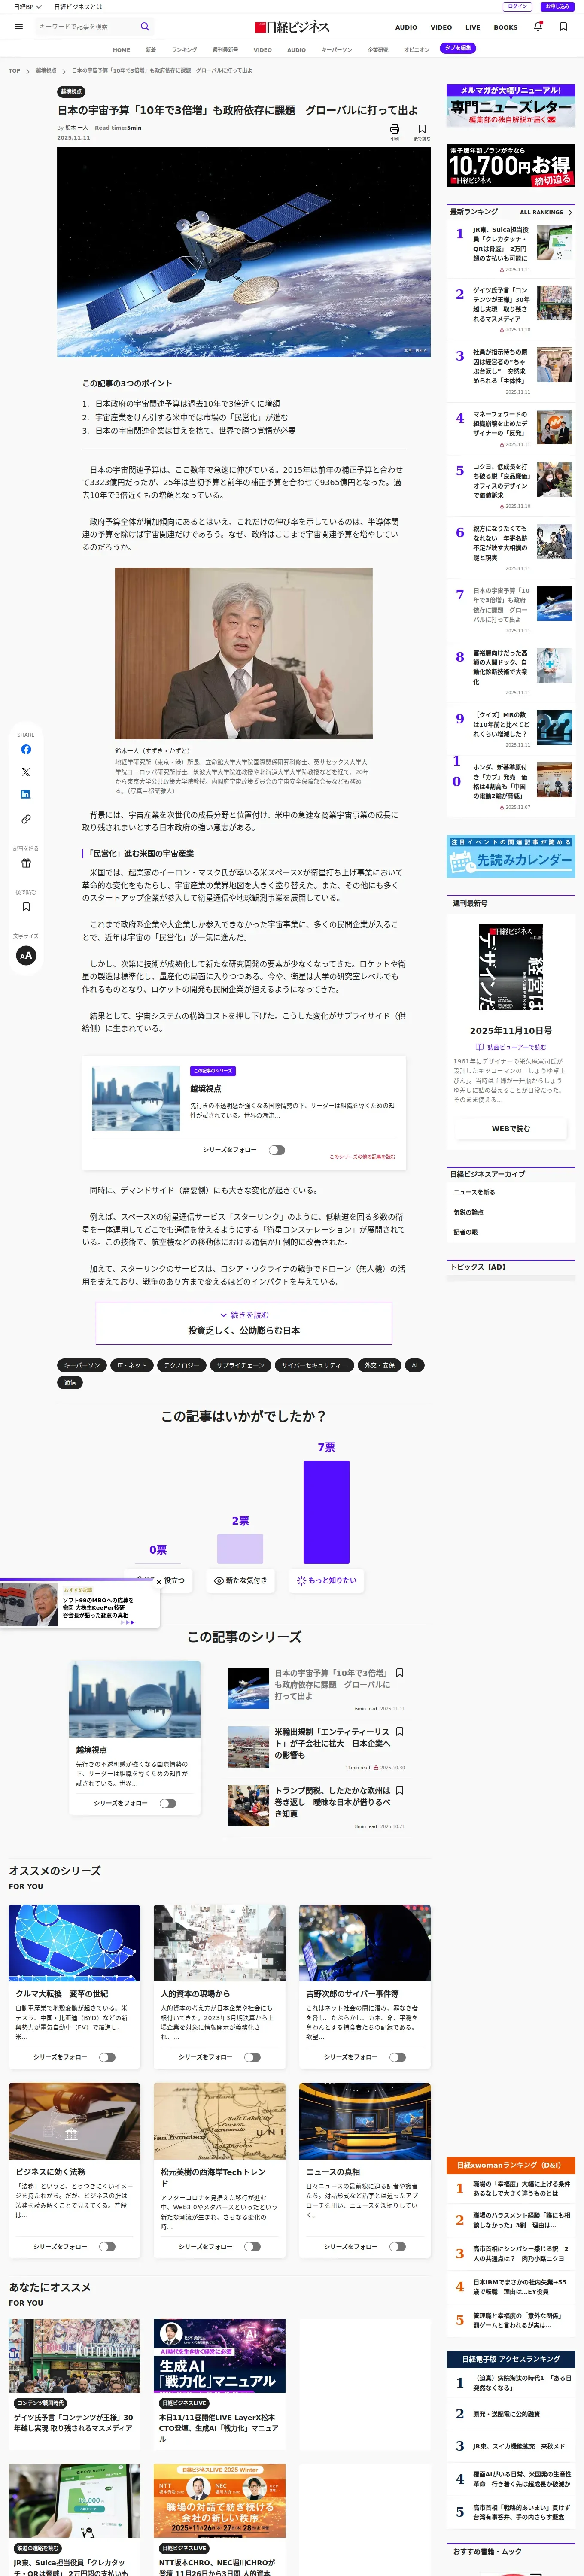Viewport: 584px width, 2576px height.
Task: Bookmark the トランプ関税 series article
Action: click(400, 1790)
